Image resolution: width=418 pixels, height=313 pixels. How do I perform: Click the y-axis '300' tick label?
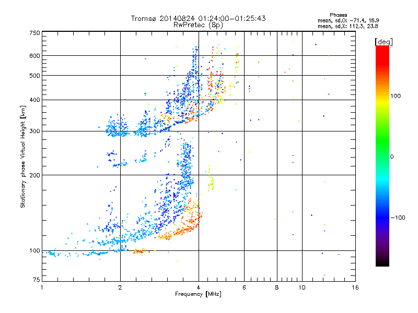pyautogui.click(x=34, y=131)
